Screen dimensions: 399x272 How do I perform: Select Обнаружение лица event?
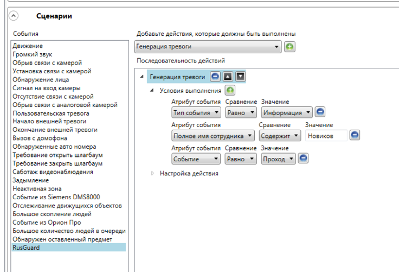pyautogui.click(x=41, y=79)
